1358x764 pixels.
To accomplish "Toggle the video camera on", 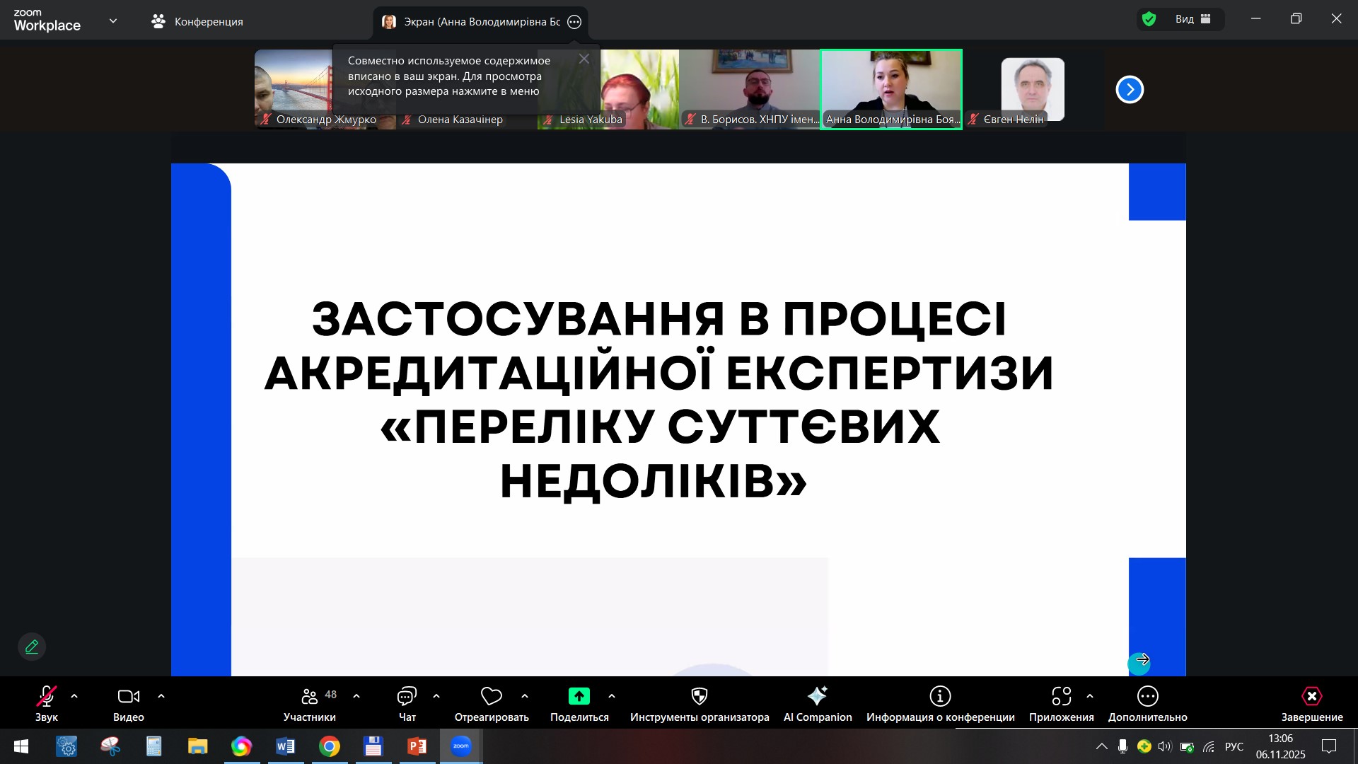I will tap(128, 697).
